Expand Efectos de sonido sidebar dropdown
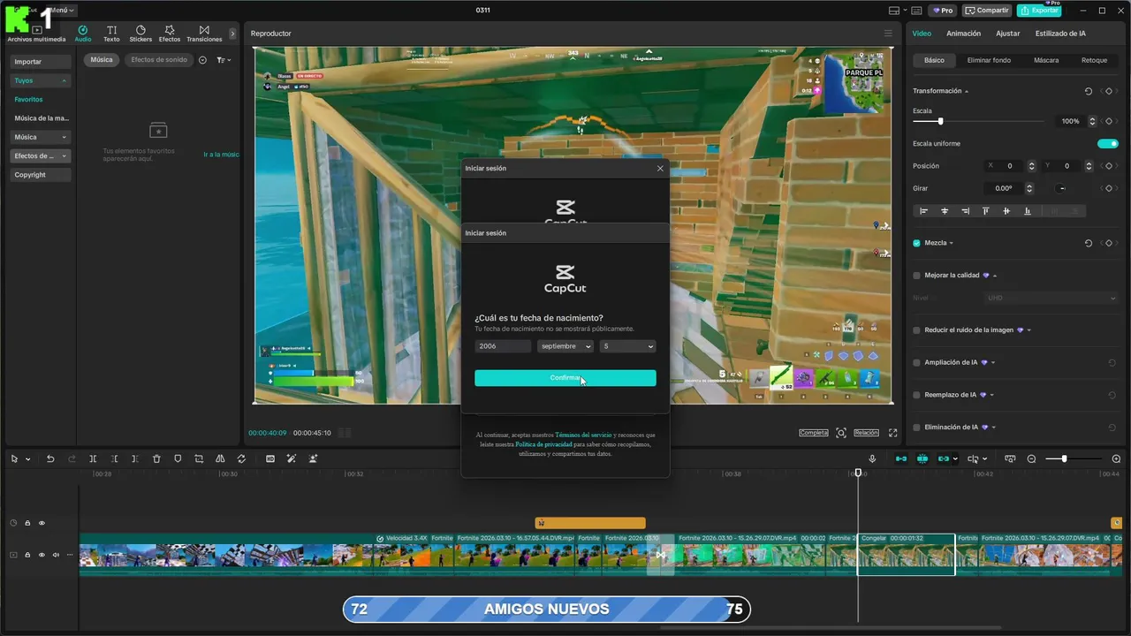The height and width of the screenshot is (636, 1131). 64,156
